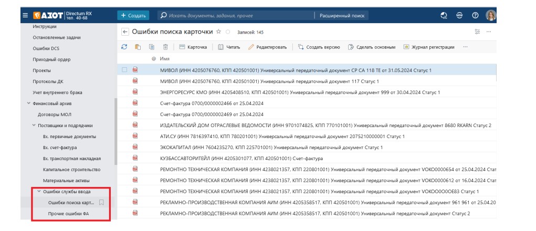This screenshot has height=231, width=536.
Task: Click the paste icon in toolbar
Action: (138, 47)
